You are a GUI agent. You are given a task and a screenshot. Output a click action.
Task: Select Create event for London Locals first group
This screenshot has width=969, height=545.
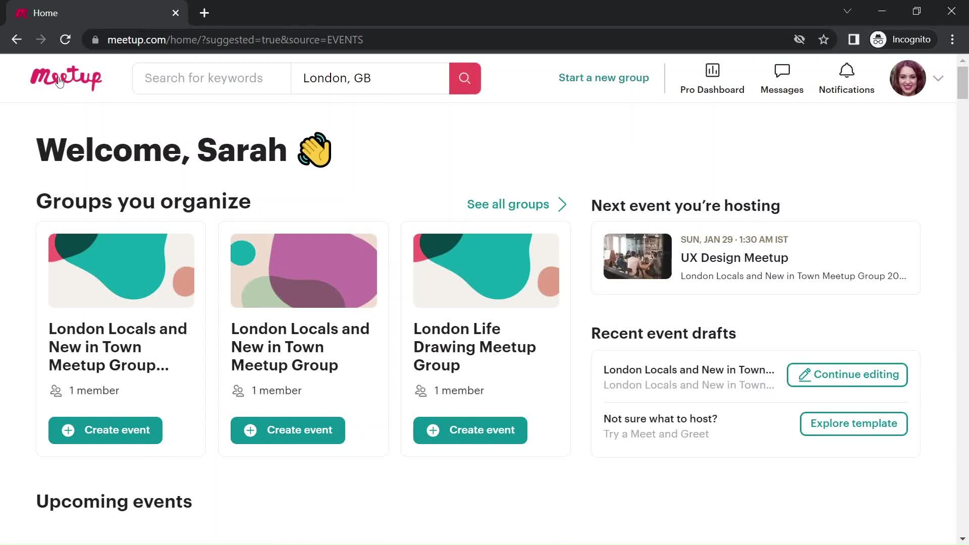[105, 430]
